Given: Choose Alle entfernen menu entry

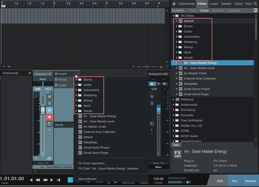Looking at the screenshot, I should click(87, 179).
